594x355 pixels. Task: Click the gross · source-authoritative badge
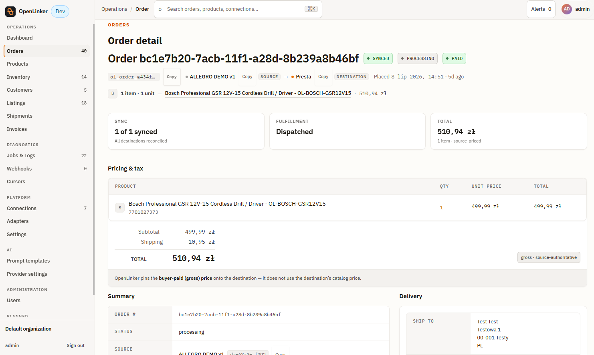tap(549, 257)
